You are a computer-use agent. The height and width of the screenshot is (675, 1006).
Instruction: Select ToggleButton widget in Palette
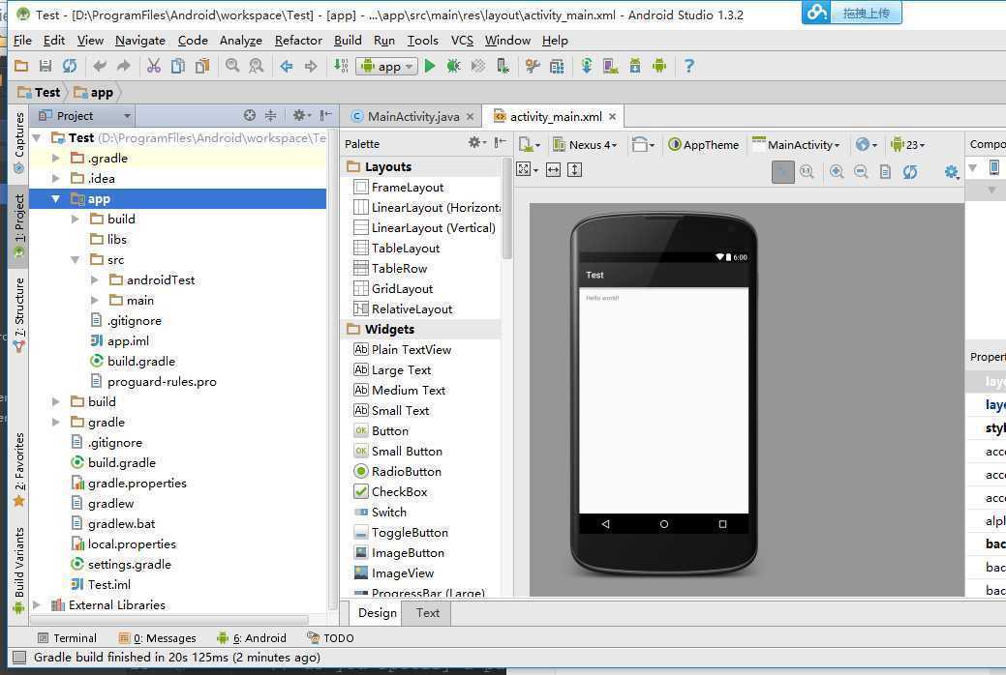pos(400,533)
